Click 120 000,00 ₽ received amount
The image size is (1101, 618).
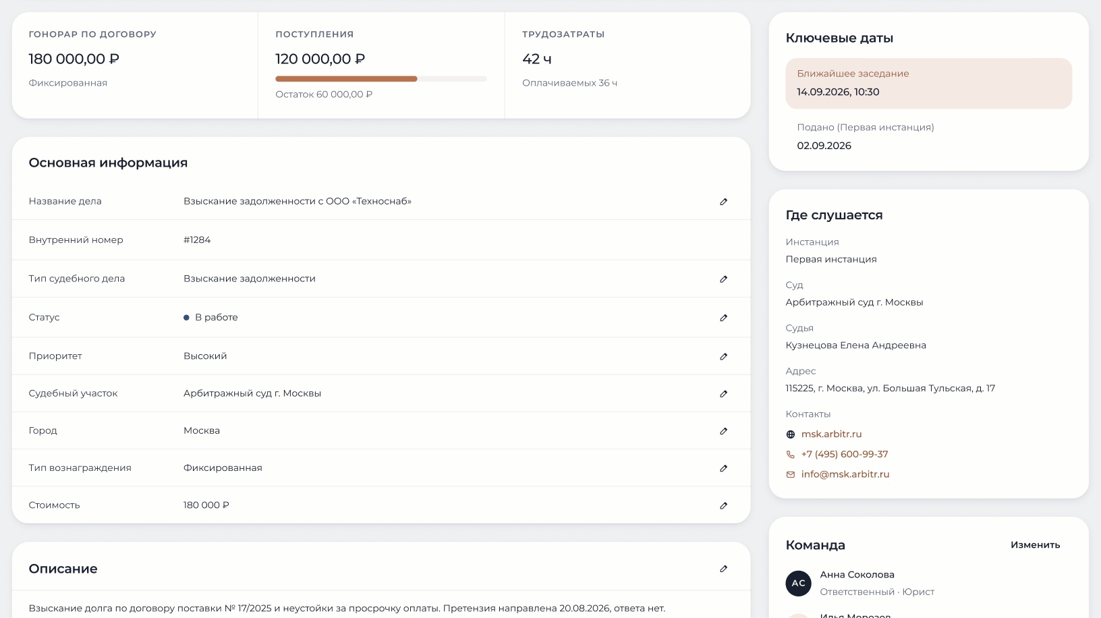320,59
